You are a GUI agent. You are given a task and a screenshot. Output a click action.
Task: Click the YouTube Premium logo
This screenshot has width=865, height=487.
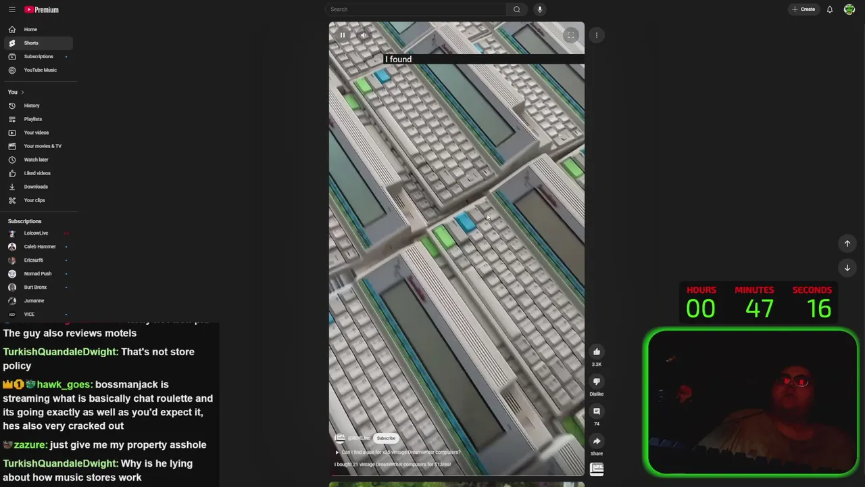(x=41, y=9)
